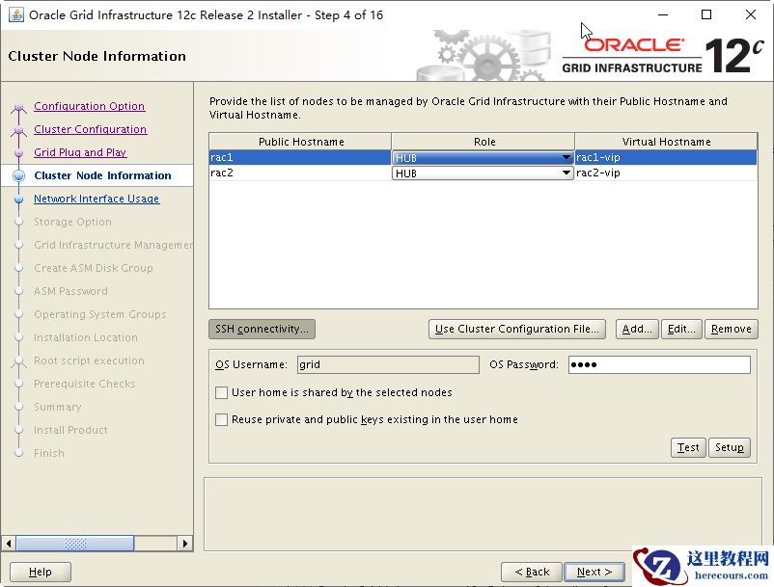This screenshot has height=587, width=774.
Task: Click the Storage Option step label
Action: (72, 222)
